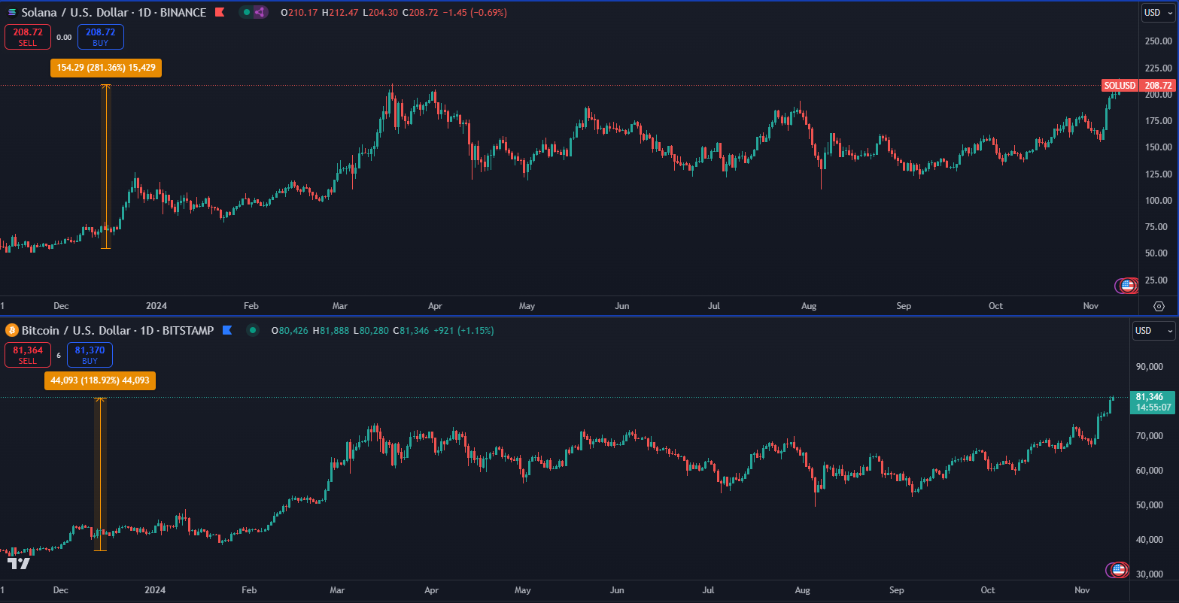The width and height of the screenshot is (1179, 603).
Task: Select the orange 281.36% measurement label
Action: 105,68
